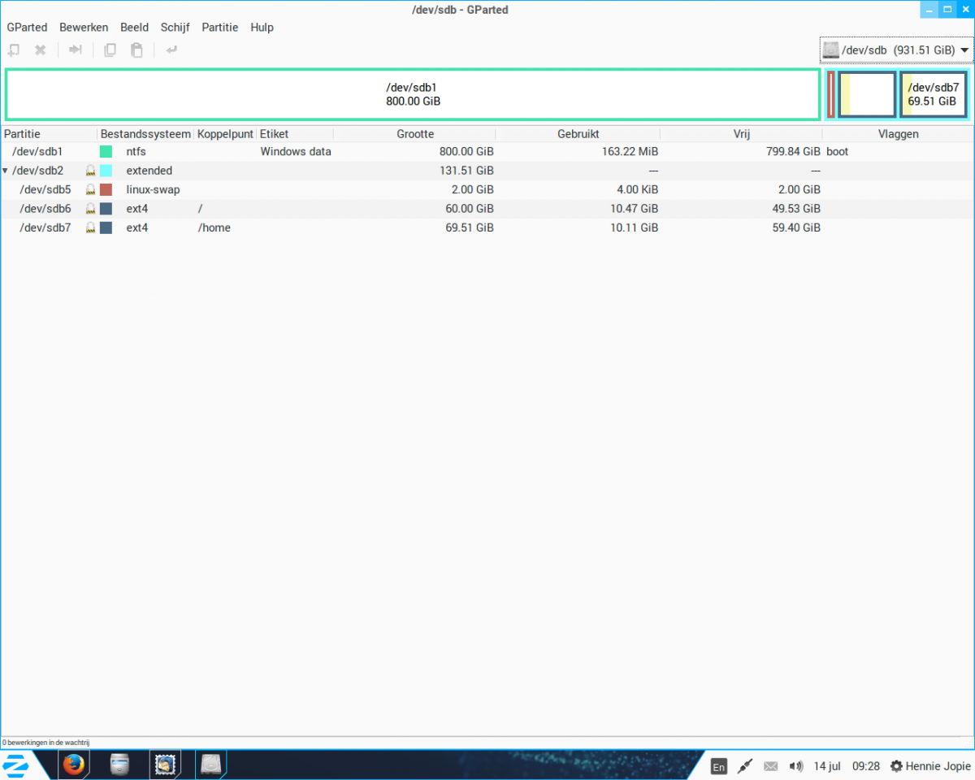Click the '60.00 GiB' size cell

click(468, 209)
